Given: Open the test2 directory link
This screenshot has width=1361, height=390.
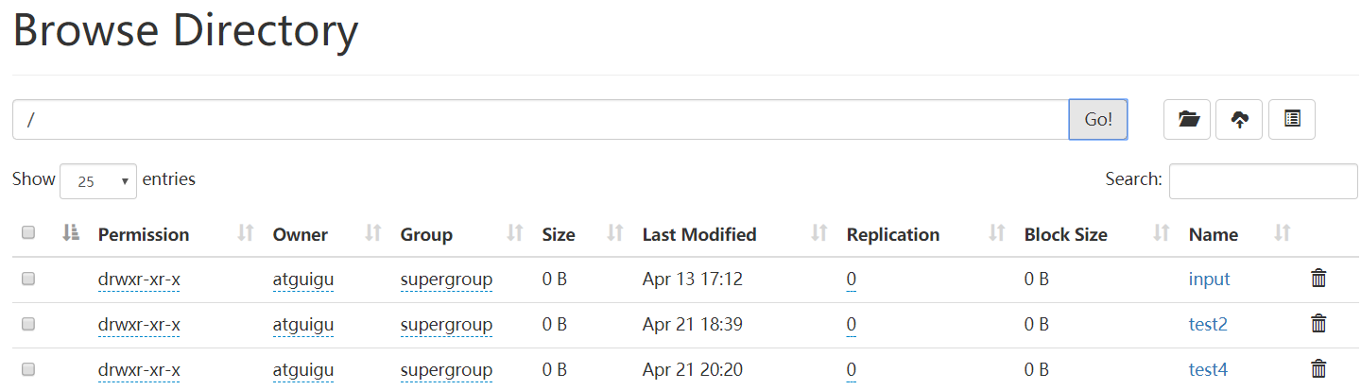Looking at the screenshot, I should 1208,324.
